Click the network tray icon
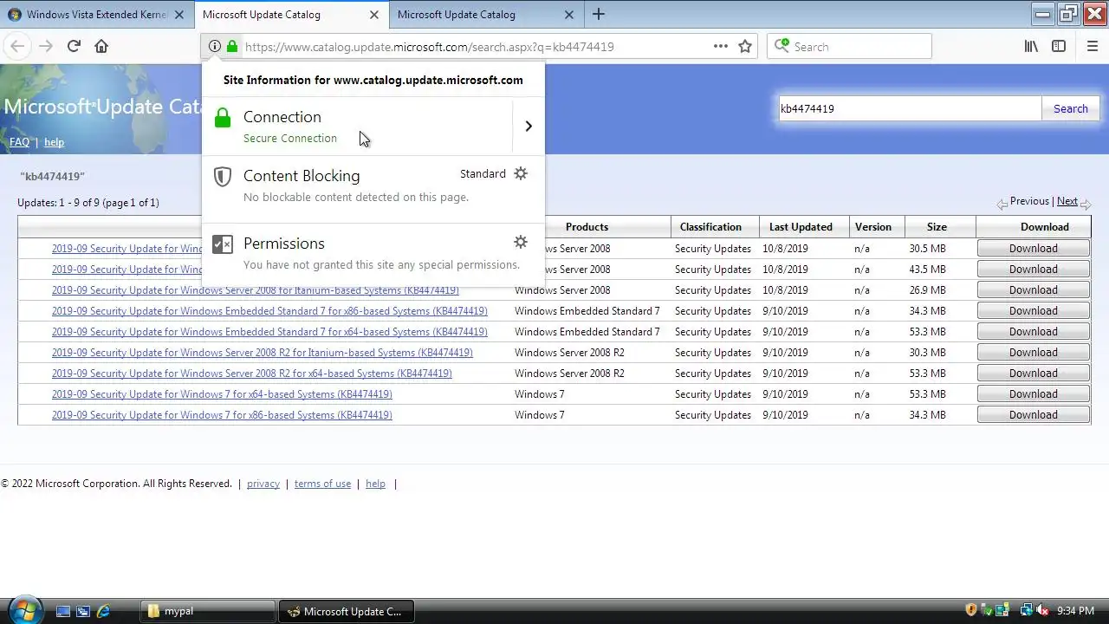The image size is (1109, 624). tap(1027, 611)
